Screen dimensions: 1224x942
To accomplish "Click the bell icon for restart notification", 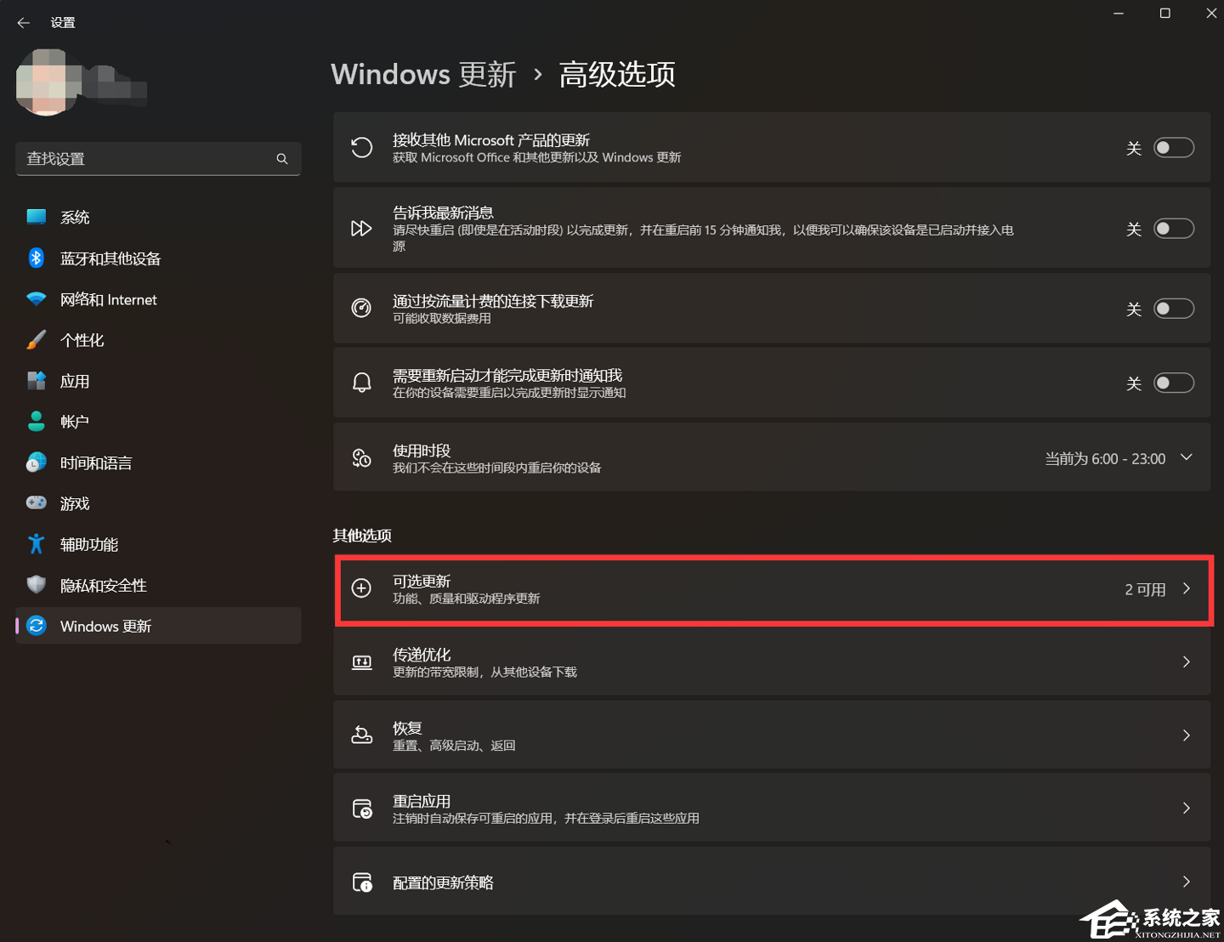I will tap(361, 383).
